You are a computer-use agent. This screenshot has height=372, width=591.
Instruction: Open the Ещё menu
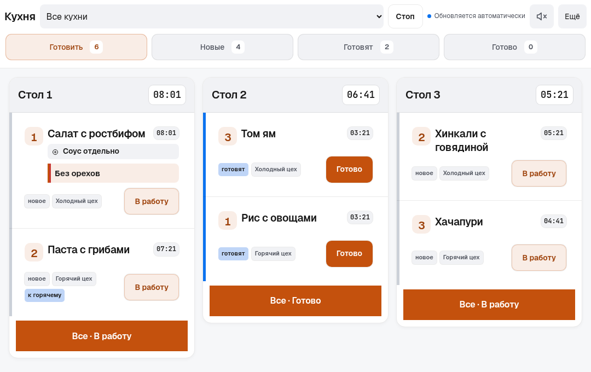coord(572,16)
